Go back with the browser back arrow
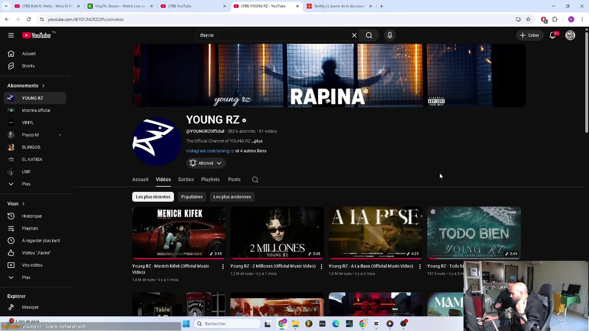589x331 pixels. 6,19
